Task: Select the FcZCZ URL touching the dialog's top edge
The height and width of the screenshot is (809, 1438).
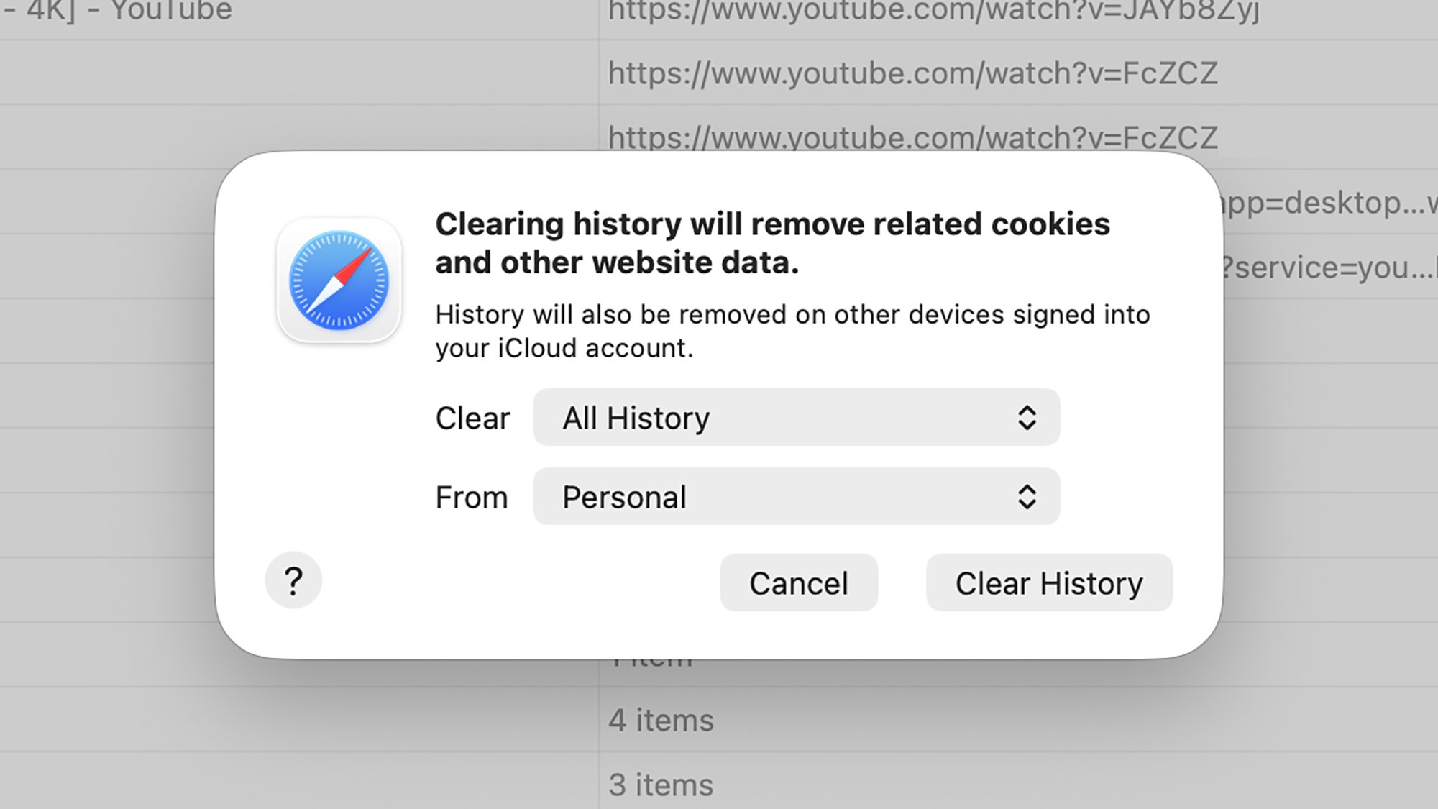Action: click(912, 137)
